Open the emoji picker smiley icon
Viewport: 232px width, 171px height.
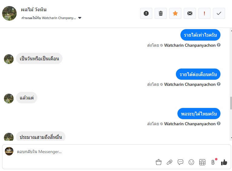pos(191,162)
